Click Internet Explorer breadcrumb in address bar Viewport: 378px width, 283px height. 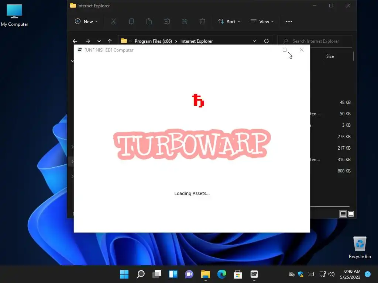click(196, 41)
